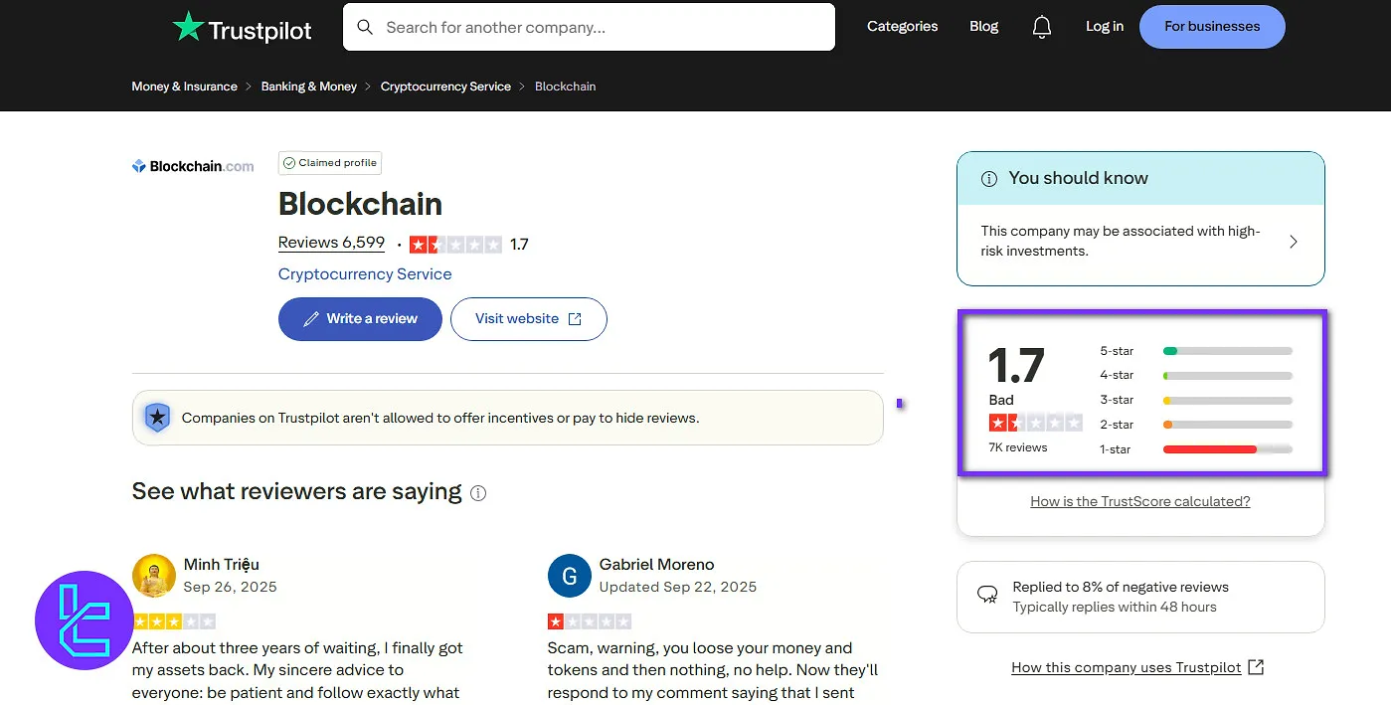This screenshot has height=705, width=1391.
Task: Click the info icon beside reviewers heading
Action: [478, 493]
